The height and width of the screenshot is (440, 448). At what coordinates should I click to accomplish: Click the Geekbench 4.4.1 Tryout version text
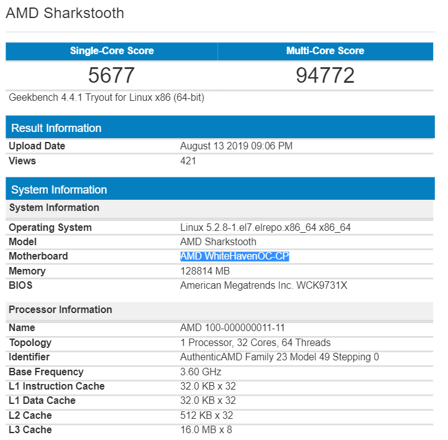point(107,98)
